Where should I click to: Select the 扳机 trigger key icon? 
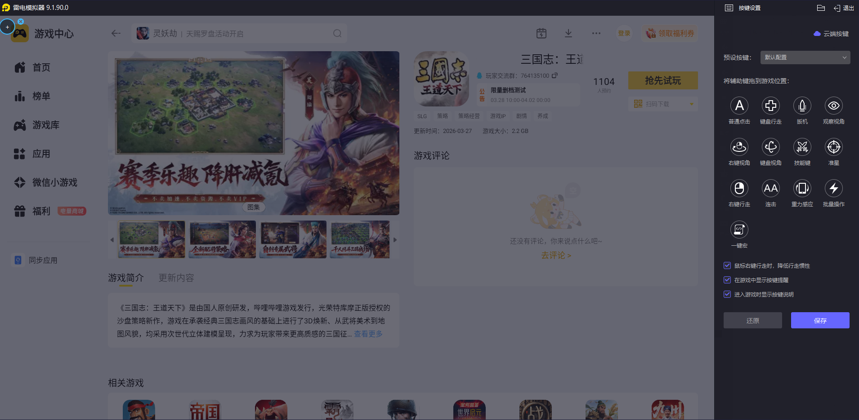click(802, 106)
